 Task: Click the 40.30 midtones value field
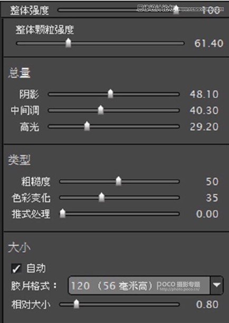click(x=204, y=110)
